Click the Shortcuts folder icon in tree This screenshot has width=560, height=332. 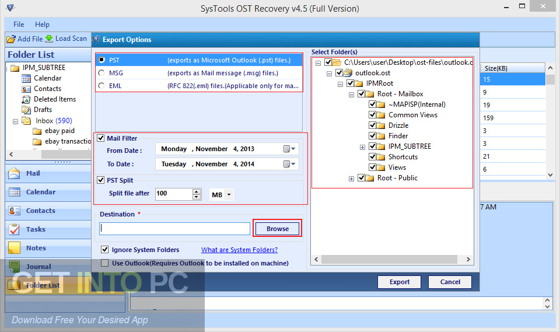pyautogui.click(x=381, y=157)
